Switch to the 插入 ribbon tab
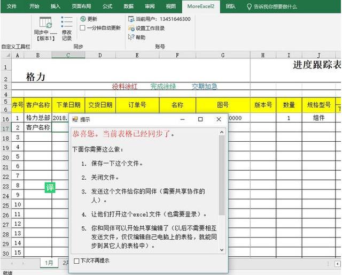Viewport: 342px width, 275px height. point(55,6)
